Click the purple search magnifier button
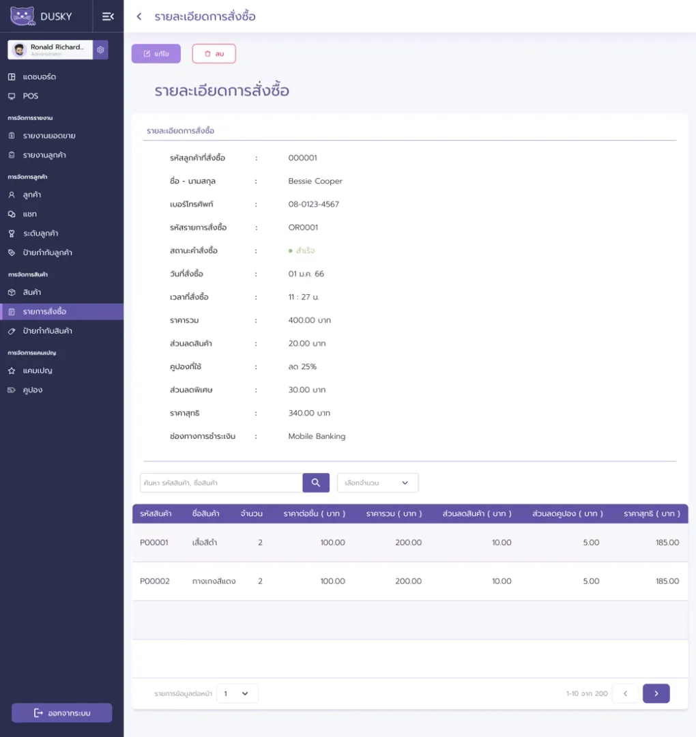Screen dimensions: 696x737 point(316,482)
